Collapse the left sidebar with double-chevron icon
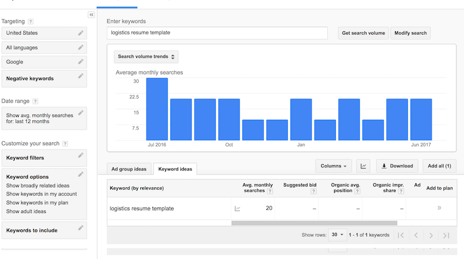This screenshot has width=464, height=259. click(x=92, y=15)
